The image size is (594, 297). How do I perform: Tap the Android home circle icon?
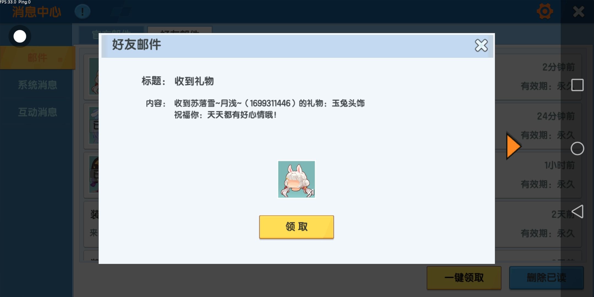click(x=577, y=148)
